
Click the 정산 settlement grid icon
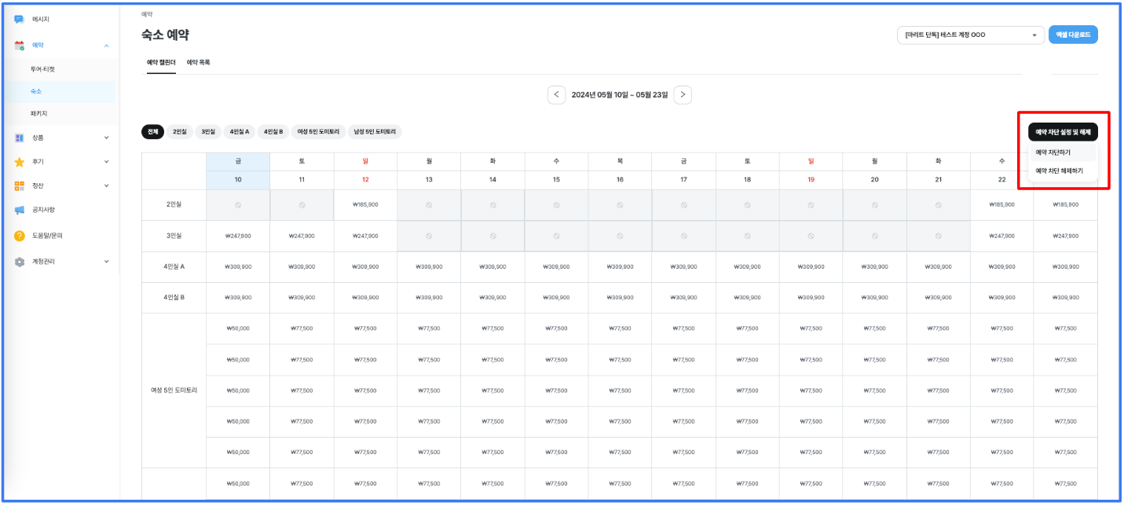coord(20,185)
